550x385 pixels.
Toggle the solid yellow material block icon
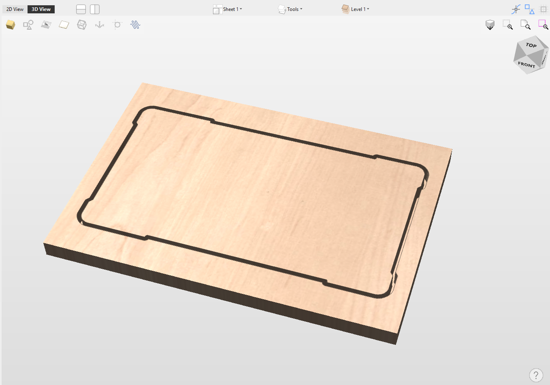coord(11,25)
